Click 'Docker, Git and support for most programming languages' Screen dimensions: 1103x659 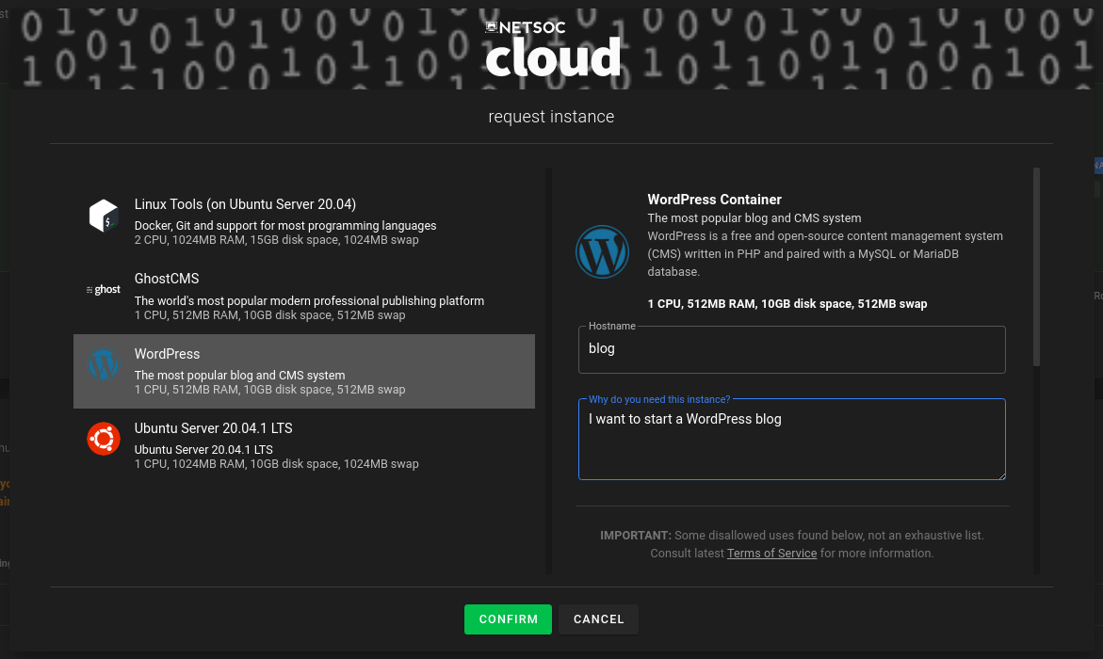click(x=284, y=226)
